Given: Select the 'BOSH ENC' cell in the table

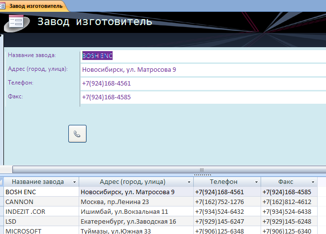Looking at the screenshot, I should (41, 192).
